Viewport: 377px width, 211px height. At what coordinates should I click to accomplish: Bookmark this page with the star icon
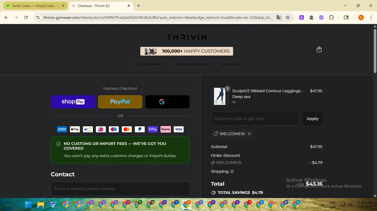tap(288, 18)
